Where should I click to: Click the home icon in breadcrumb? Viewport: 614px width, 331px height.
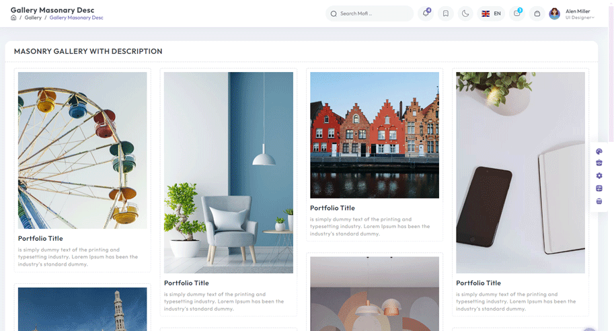tap(13, 17)
